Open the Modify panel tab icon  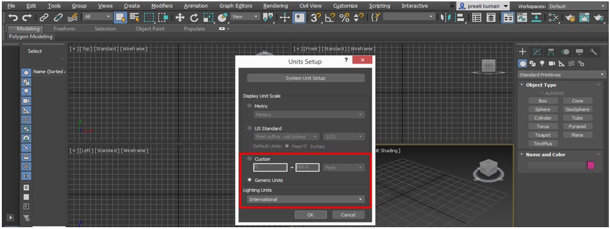pos(537,52)
